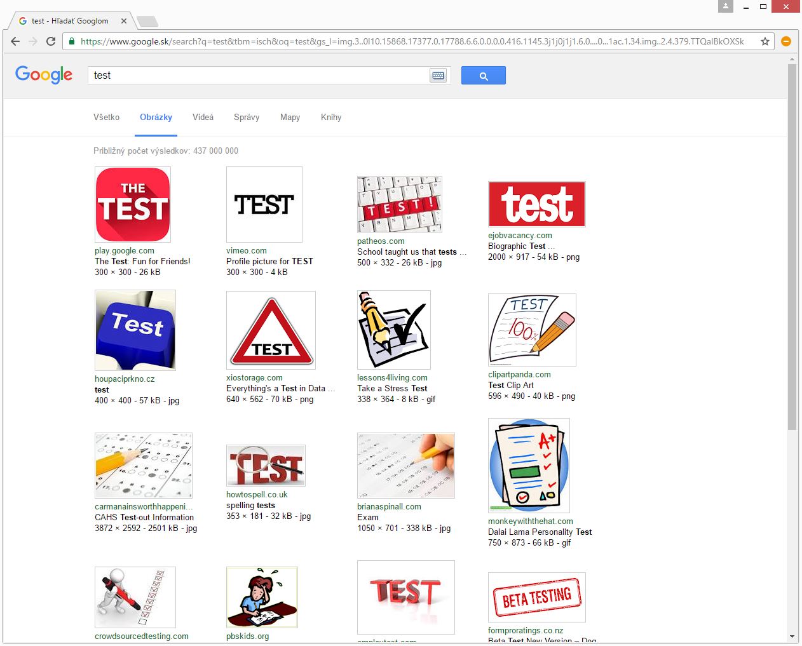This screenshot has width=802, height=646.
Task: Open the brianaspinall exam sheet thumbnail
Action: [x=406, y=466]
